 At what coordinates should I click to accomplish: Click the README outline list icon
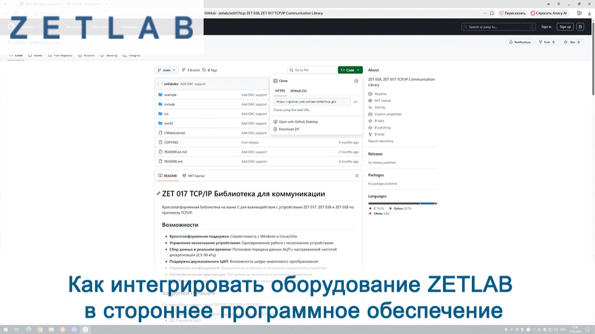(x=357, y=176)
